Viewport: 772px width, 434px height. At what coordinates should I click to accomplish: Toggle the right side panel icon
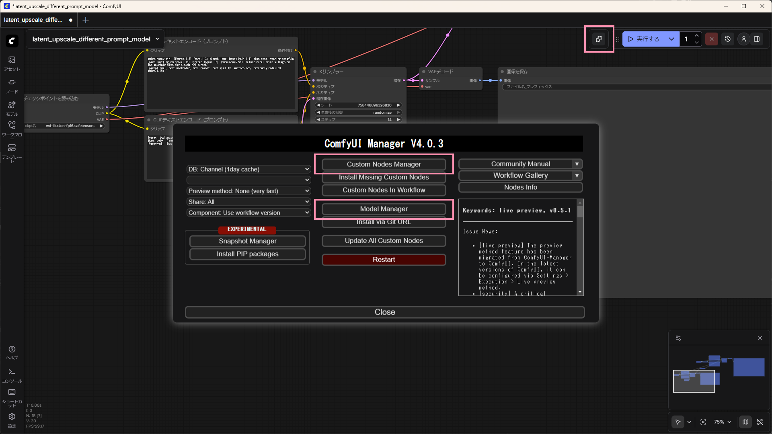point(757,39)
